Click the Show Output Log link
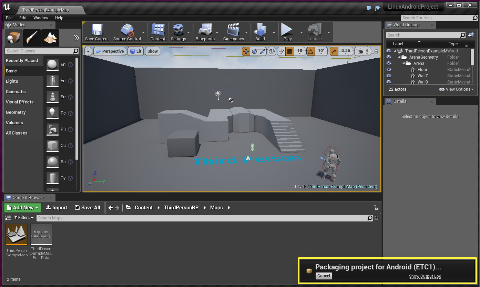Viewport: 480px width, 287px height. (425, 276)
